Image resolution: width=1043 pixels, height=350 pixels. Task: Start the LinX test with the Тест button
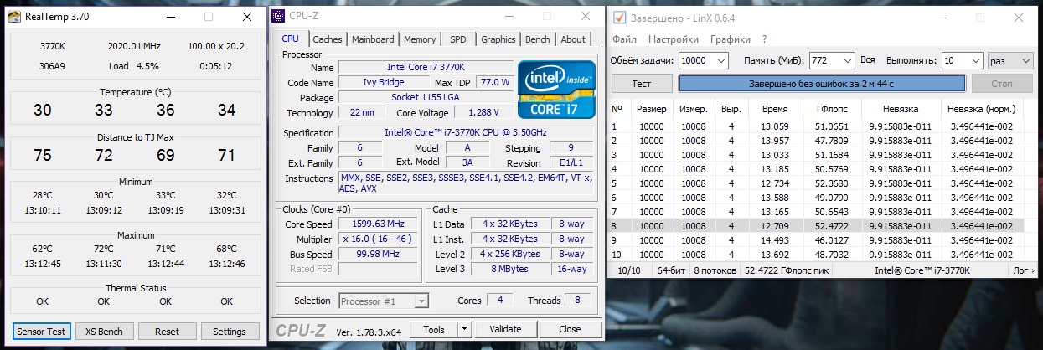tap(642, 84)
